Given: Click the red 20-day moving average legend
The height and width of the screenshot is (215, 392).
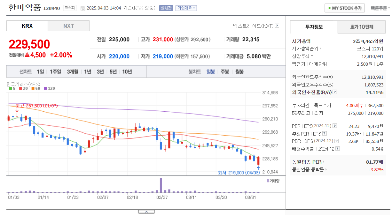Looking at the screenshot, I should pyautogui.click(x=23, y=88).
